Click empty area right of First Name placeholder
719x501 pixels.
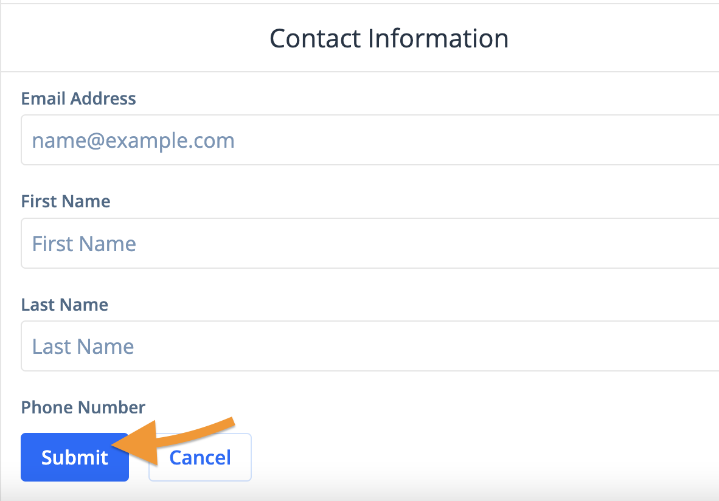[426, 243]
